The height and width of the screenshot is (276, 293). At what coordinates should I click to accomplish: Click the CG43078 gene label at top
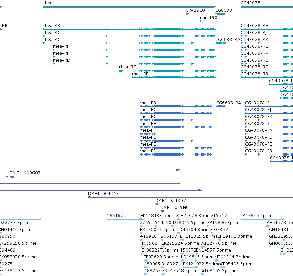pos(250,3)
